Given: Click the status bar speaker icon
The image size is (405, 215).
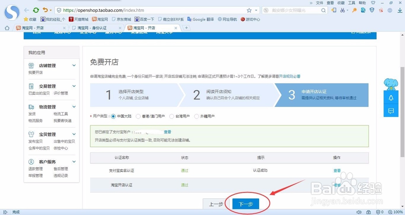Looking at the screenshot, I should [359, 212].
